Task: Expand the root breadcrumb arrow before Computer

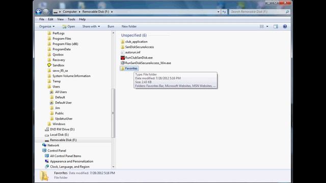Action: 60,12
